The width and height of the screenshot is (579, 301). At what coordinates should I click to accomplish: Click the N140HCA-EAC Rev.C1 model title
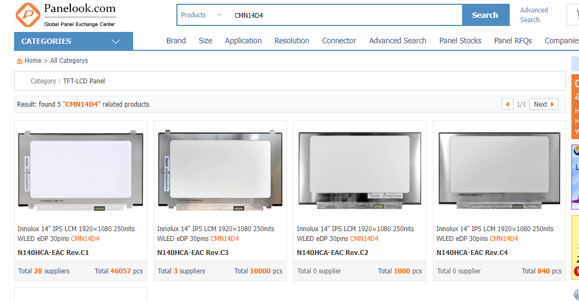pyautogui.click(x=53, y=253)
